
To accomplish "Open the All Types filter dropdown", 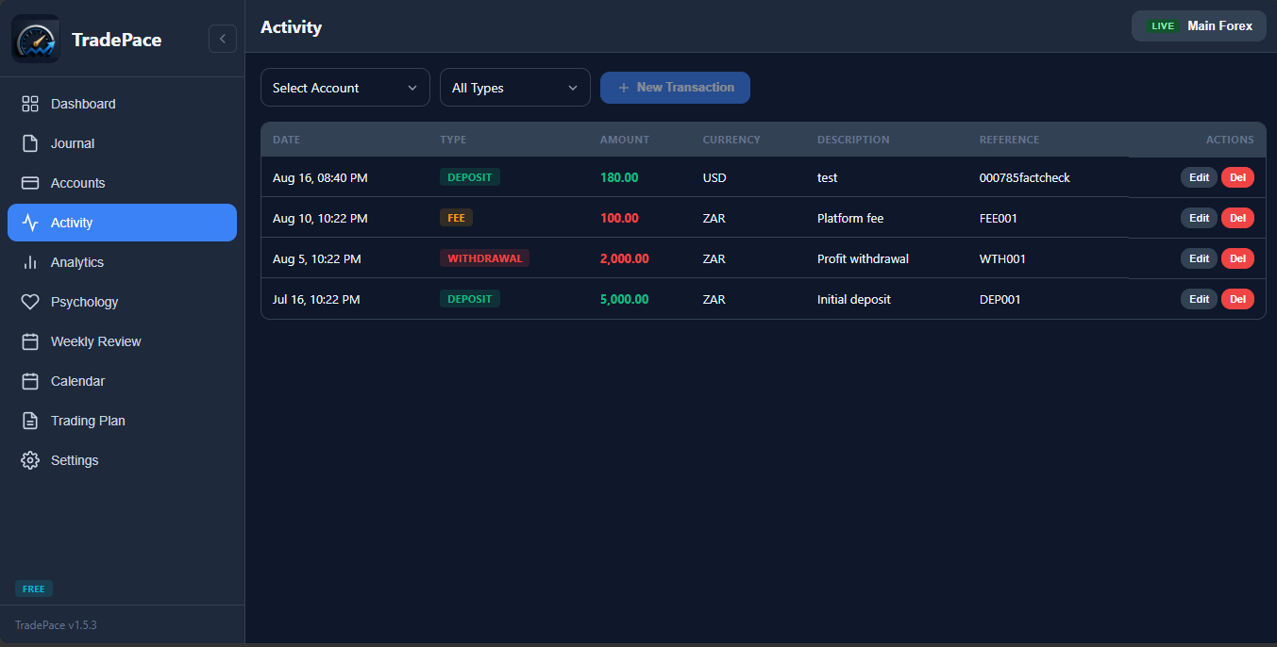I will 515,88.
